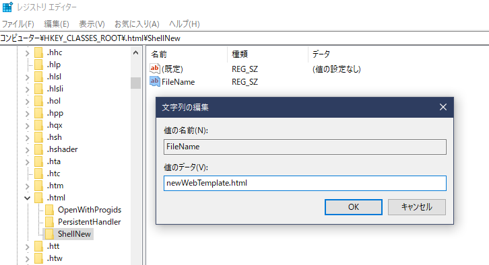Confirm the string edit with OK
The height and width of the screenshot is (265, 489).
tap(354, 207)
